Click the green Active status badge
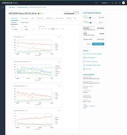Image resolution: width=127 pixels, height=135 pixels. coord(40,13)
